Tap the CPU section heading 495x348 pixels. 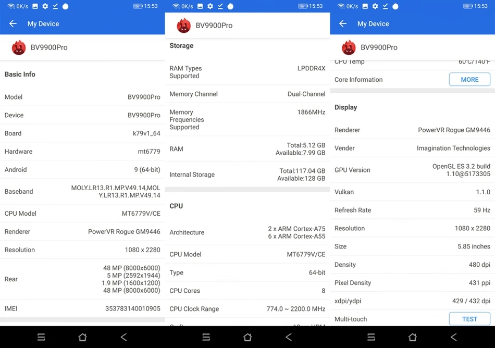click(x=176, y=206)
